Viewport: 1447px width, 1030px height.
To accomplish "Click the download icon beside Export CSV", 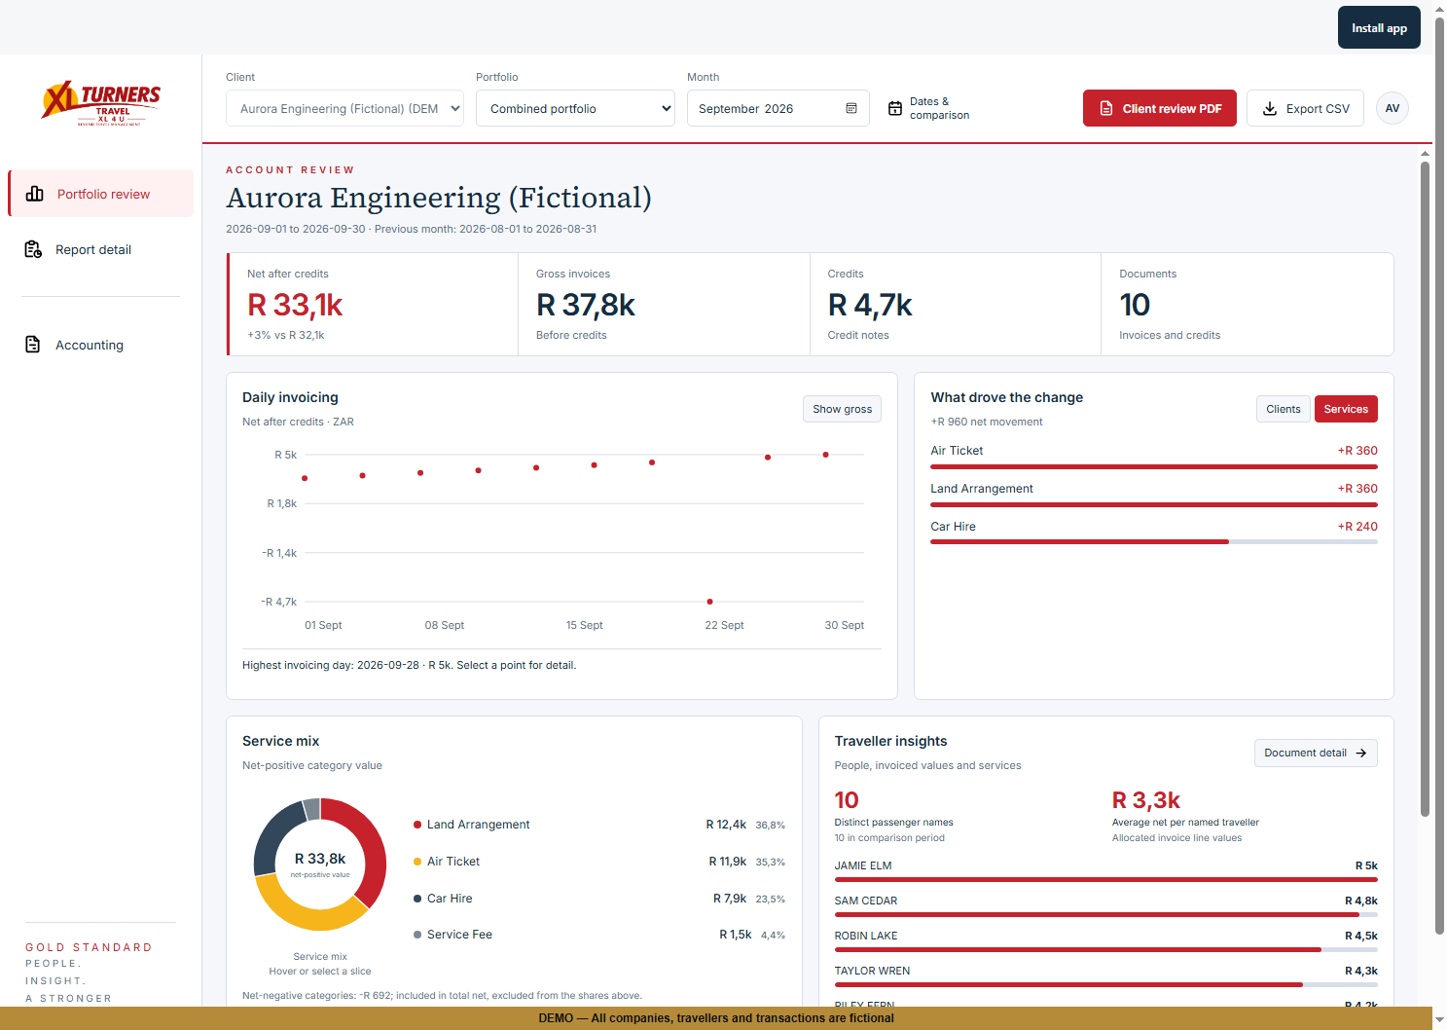I will pyautogui.click(x=1270, y=108).
